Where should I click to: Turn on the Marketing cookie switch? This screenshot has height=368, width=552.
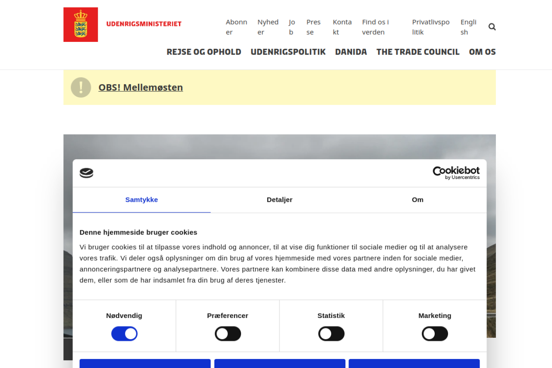click(x=435, y=333)
